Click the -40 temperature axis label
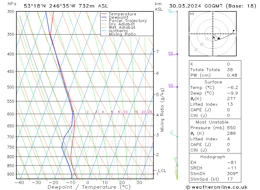 pos(19,182)
